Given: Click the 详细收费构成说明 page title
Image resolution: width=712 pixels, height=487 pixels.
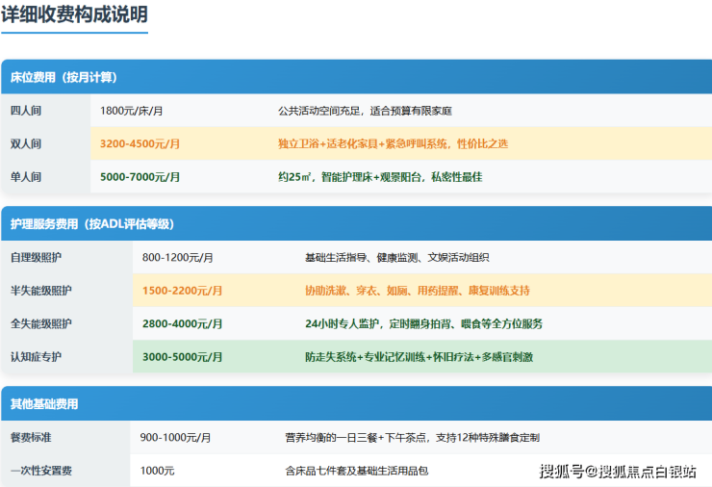Looking at the screenshot, I should pyautogui.click(x=75, y=15).
